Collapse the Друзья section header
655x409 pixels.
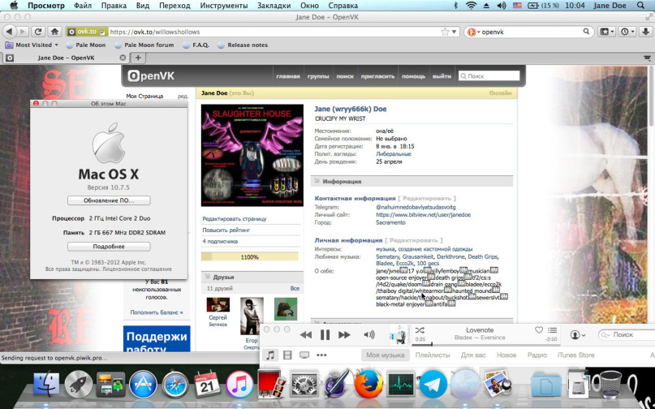click(252, 277)
